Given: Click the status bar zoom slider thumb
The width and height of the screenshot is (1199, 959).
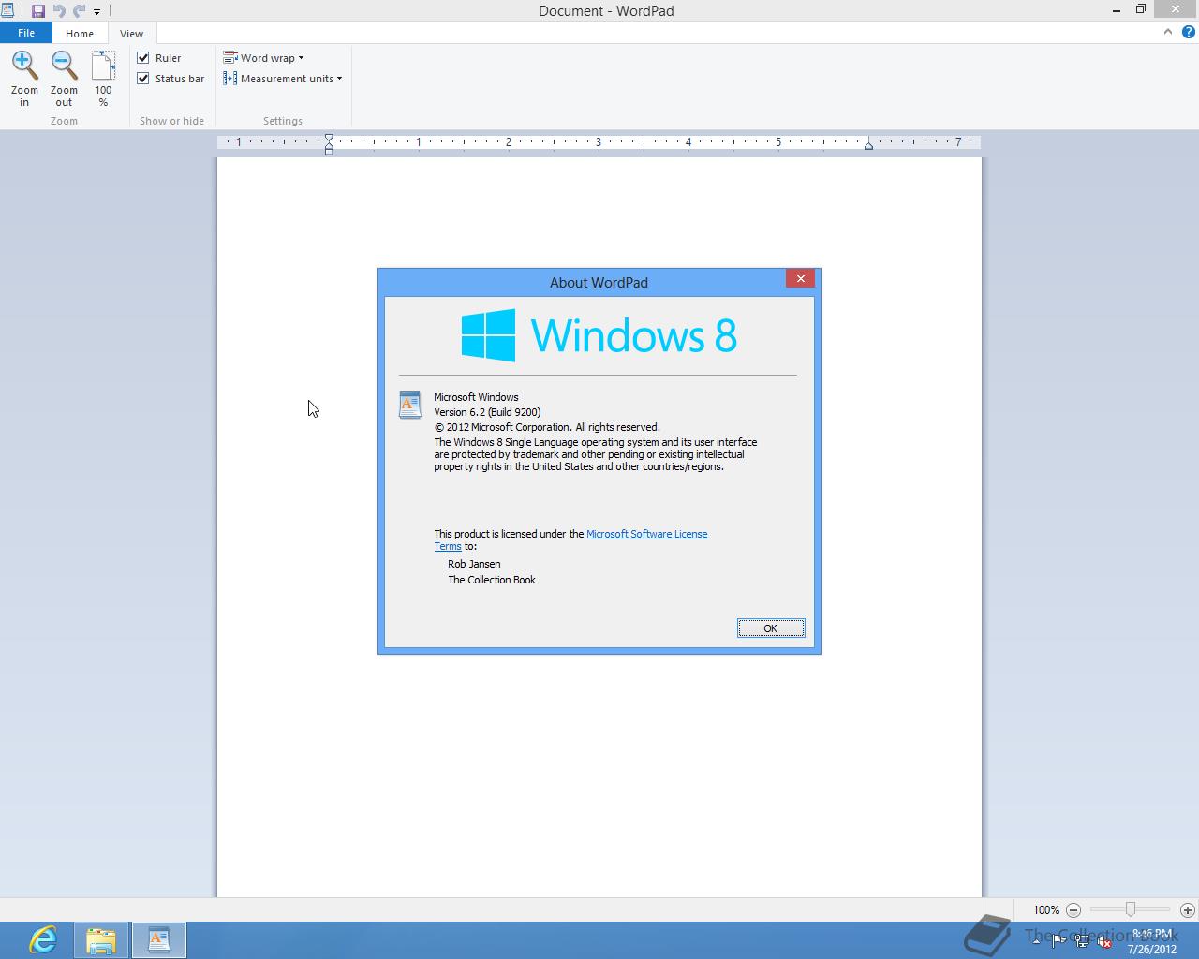Looking at the screenshot, I should pyautogui.click(x=1131, y=909).
